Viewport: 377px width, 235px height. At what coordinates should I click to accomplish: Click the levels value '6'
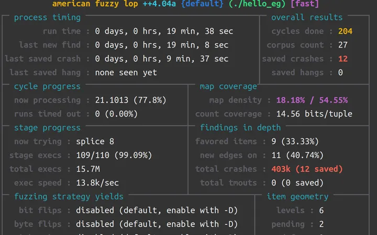pos(321,210)
